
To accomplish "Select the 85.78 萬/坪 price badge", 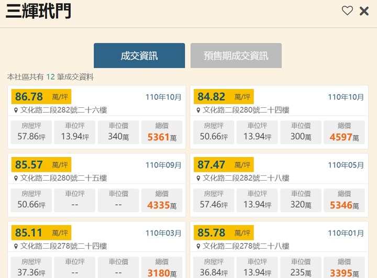I will [224, 233].
